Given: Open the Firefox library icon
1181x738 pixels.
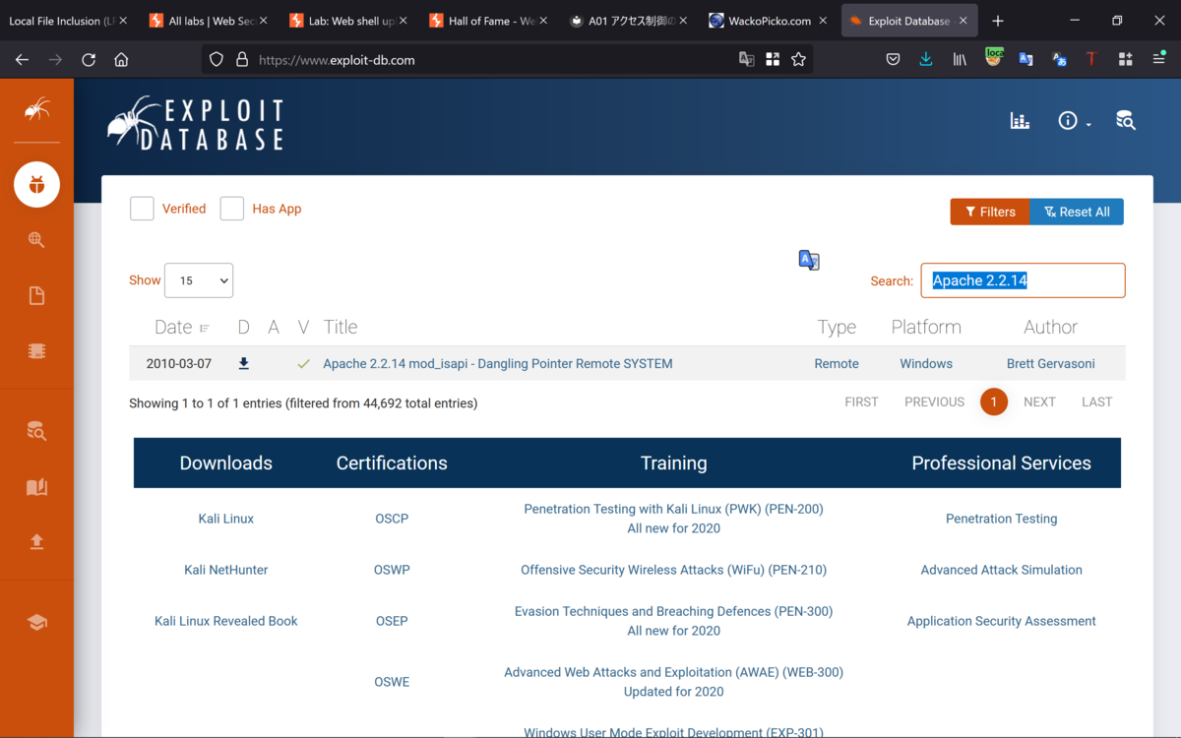Looking at the screenshot, I should click(960, 60).
